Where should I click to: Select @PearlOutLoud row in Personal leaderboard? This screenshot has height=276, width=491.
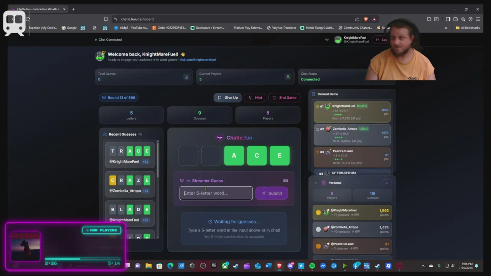(352, 246)
